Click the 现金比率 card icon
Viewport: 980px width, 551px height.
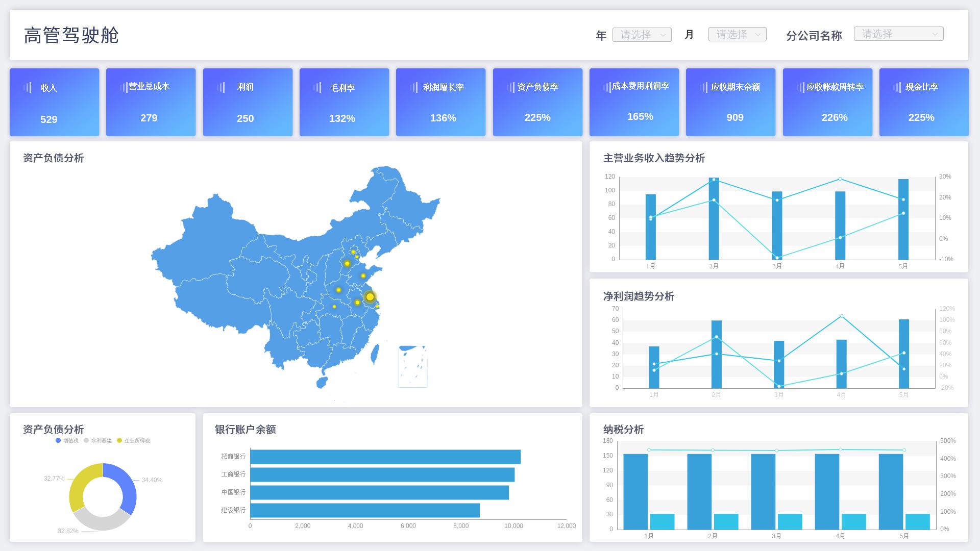click(897, 87)
